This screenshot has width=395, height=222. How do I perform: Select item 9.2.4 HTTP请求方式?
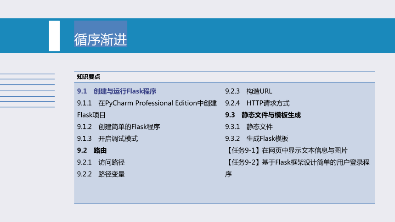[x=257, y=103]
